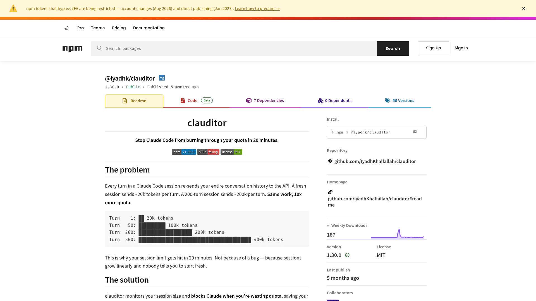
Task: Click the green 'Public' label
Action: (133, 87)
